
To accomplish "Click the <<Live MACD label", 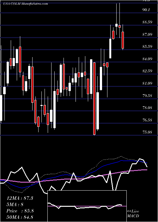I will pyautogui.click(x=133, y=213).
